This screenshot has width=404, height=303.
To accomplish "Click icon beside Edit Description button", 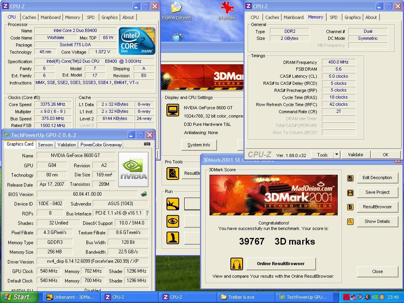I will [350, 178].
